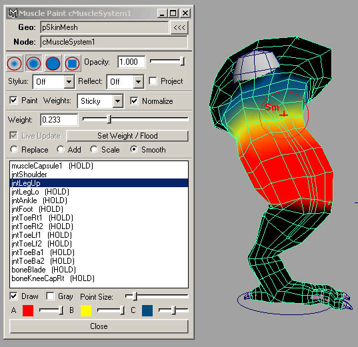Click the blue C color swatch

(x=147, y=310)
